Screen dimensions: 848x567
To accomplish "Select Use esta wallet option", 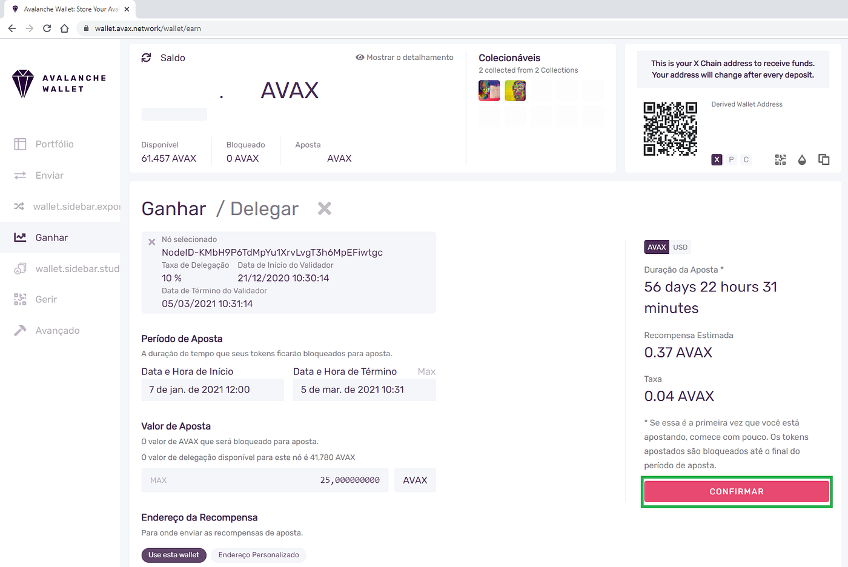I will click(174, 555).
